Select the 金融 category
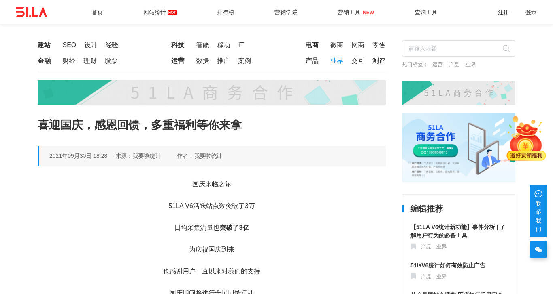 (x=44, y=61)
